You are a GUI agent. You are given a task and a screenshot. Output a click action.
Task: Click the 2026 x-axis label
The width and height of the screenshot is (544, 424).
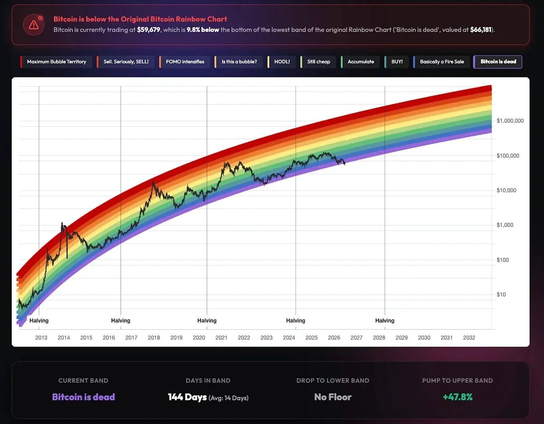pos(334,337)
